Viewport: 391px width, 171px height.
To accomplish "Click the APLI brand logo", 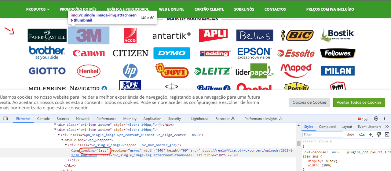I will point(213,35).
